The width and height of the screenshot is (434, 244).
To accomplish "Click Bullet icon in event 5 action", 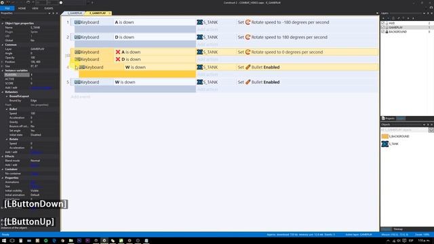I will 248,82.
